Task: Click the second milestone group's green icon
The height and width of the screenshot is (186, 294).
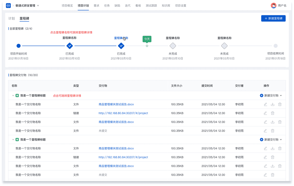Action: [x=17, y=140]
